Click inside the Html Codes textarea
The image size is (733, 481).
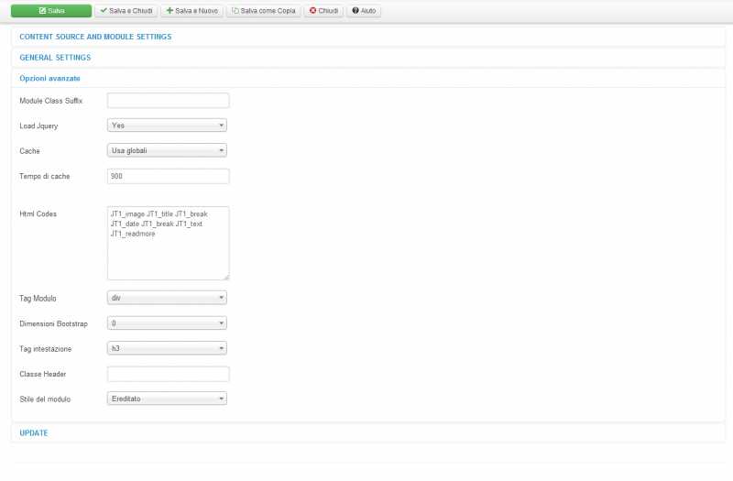tap(169, 243)
